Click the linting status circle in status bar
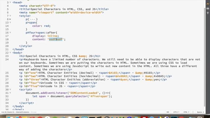 (x=193, y=112)
